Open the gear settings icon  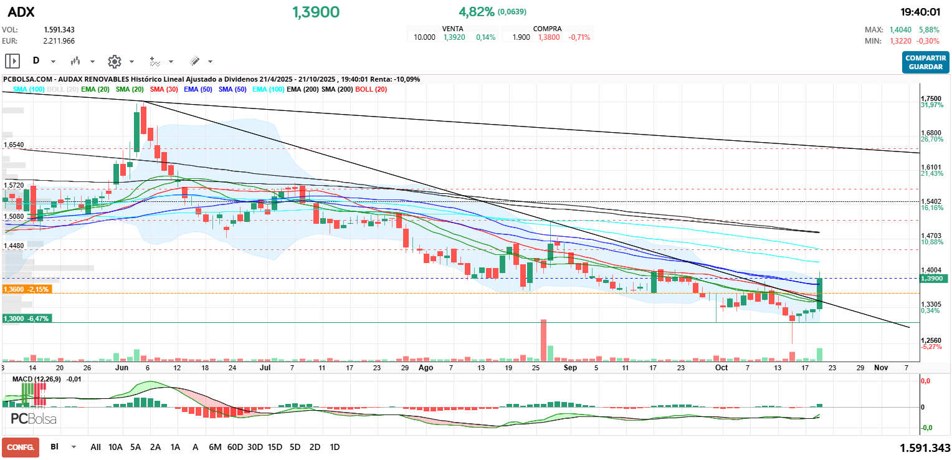pos(114,61)
